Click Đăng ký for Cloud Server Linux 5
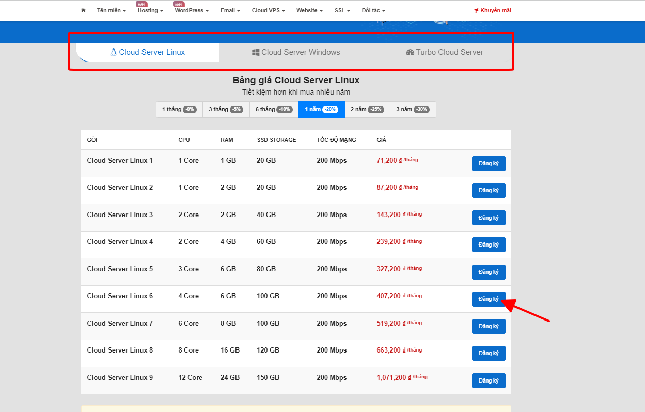Image resolution: width=645 pixels, height=412 pixels. [489, 272]
